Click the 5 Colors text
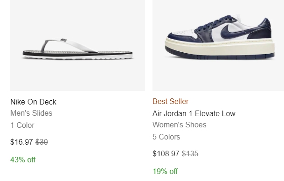 (x=166, y=137)
